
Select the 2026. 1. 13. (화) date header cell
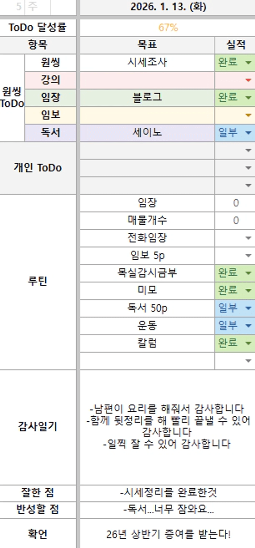[x=168, y=7]
